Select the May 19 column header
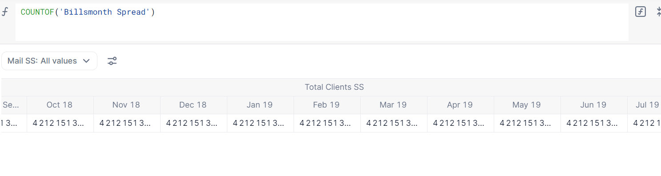Screen dimensions: 661x176 [527, 105]
